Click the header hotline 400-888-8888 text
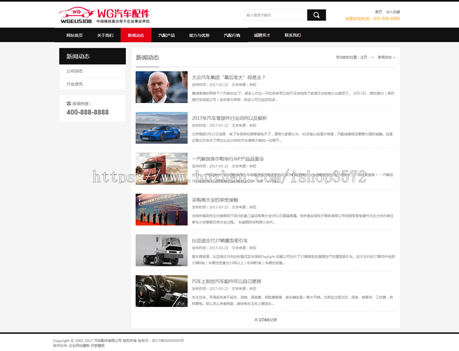 tap(386, 18)
